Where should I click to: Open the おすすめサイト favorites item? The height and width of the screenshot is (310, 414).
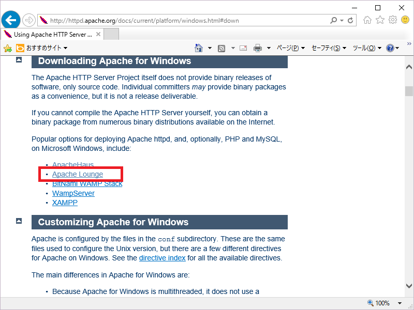click(42, 48)
